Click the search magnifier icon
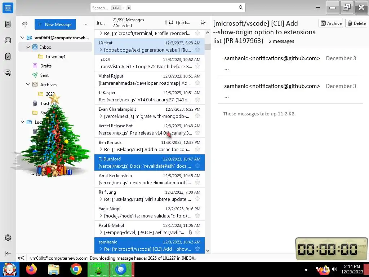This screenshot has width=369, height=277. pos(241,8)
